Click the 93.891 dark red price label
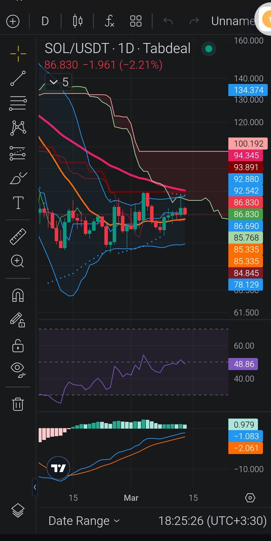271x541 pixels. [x=246, y=167]
